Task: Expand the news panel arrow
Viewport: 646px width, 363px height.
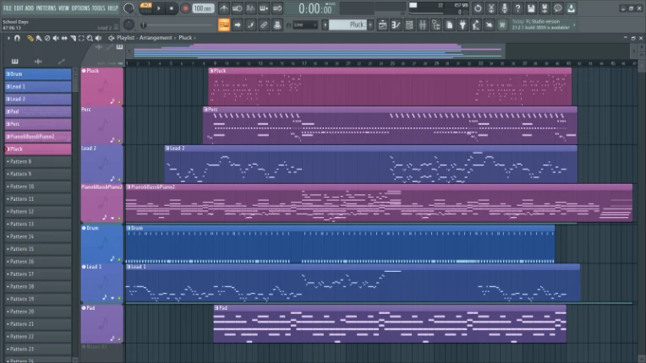Action: pyautogui.click(x=574, y=25)
